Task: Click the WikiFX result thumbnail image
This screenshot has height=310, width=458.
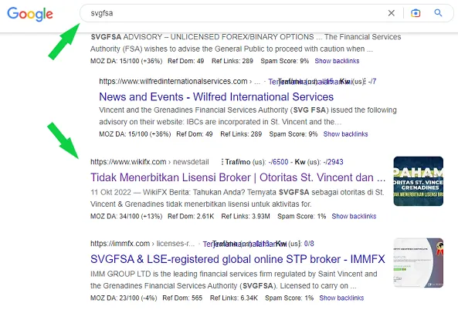Action: coord(419,181)
